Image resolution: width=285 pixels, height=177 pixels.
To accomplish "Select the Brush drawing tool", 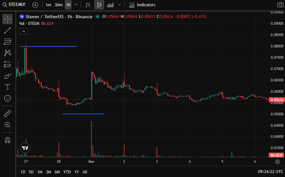I will 7,76.
